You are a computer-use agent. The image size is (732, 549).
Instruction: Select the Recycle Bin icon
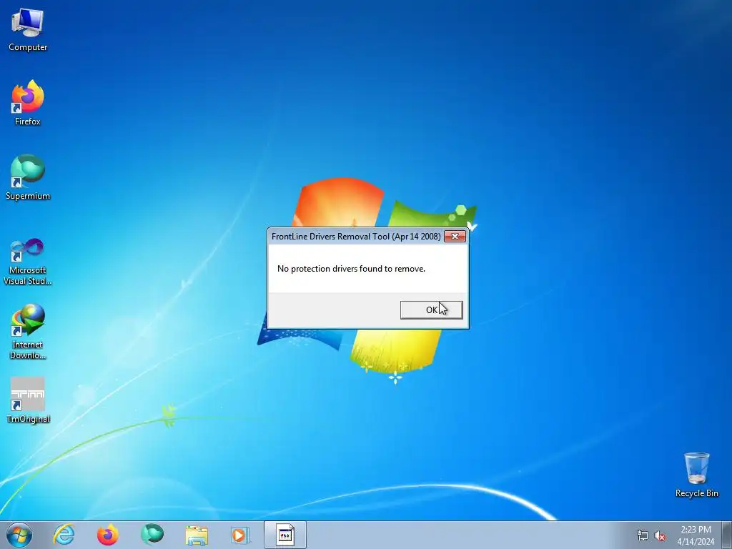point(696,475)
